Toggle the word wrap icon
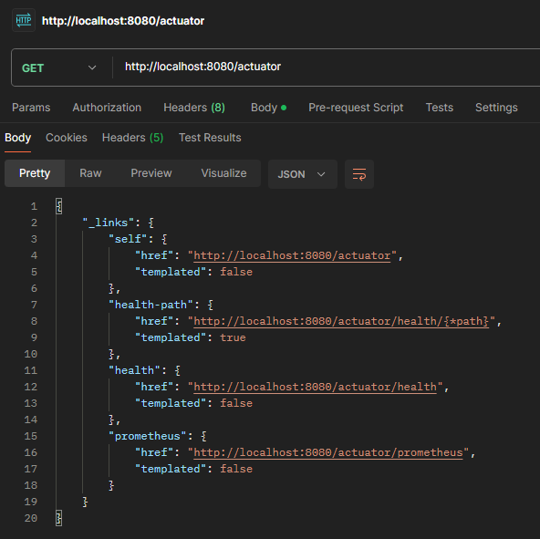The image size is (540, 539). coord(359,174)
